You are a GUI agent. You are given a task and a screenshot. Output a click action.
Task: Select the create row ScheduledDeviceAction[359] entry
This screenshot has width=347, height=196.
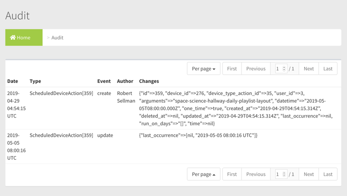click(x=62, y=93)
